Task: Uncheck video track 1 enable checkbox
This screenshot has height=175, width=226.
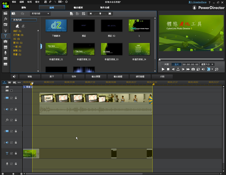Action: coord(11,98)
